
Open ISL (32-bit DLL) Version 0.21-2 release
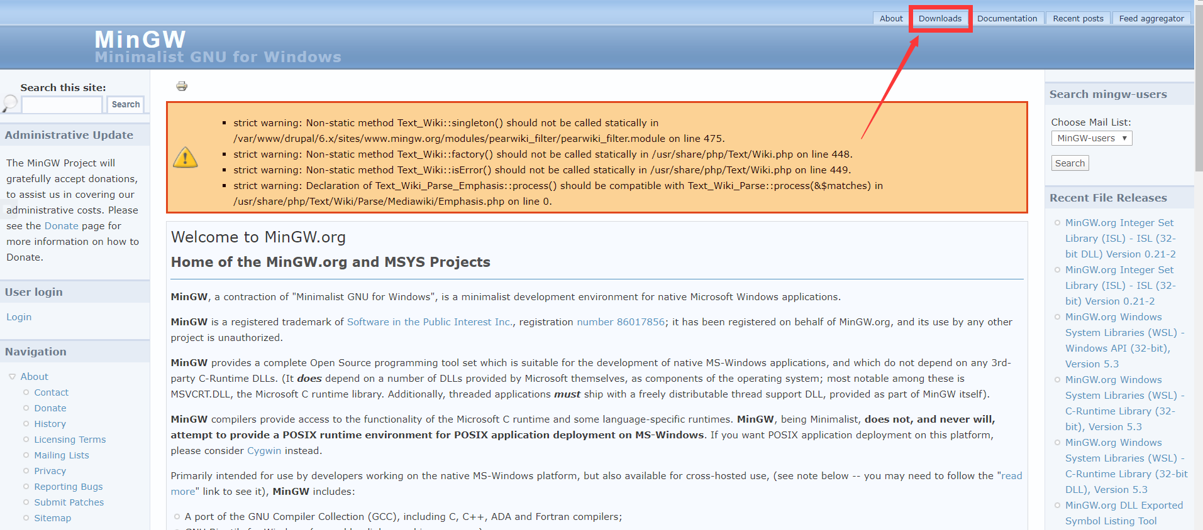coord(1121,238)
